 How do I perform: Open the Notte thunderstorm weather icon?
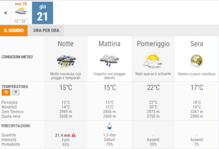[66, 61]
